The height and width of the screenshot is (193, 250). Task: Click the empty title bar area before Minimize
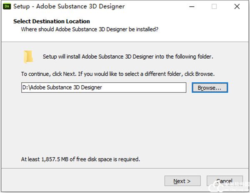coord(158,7)
